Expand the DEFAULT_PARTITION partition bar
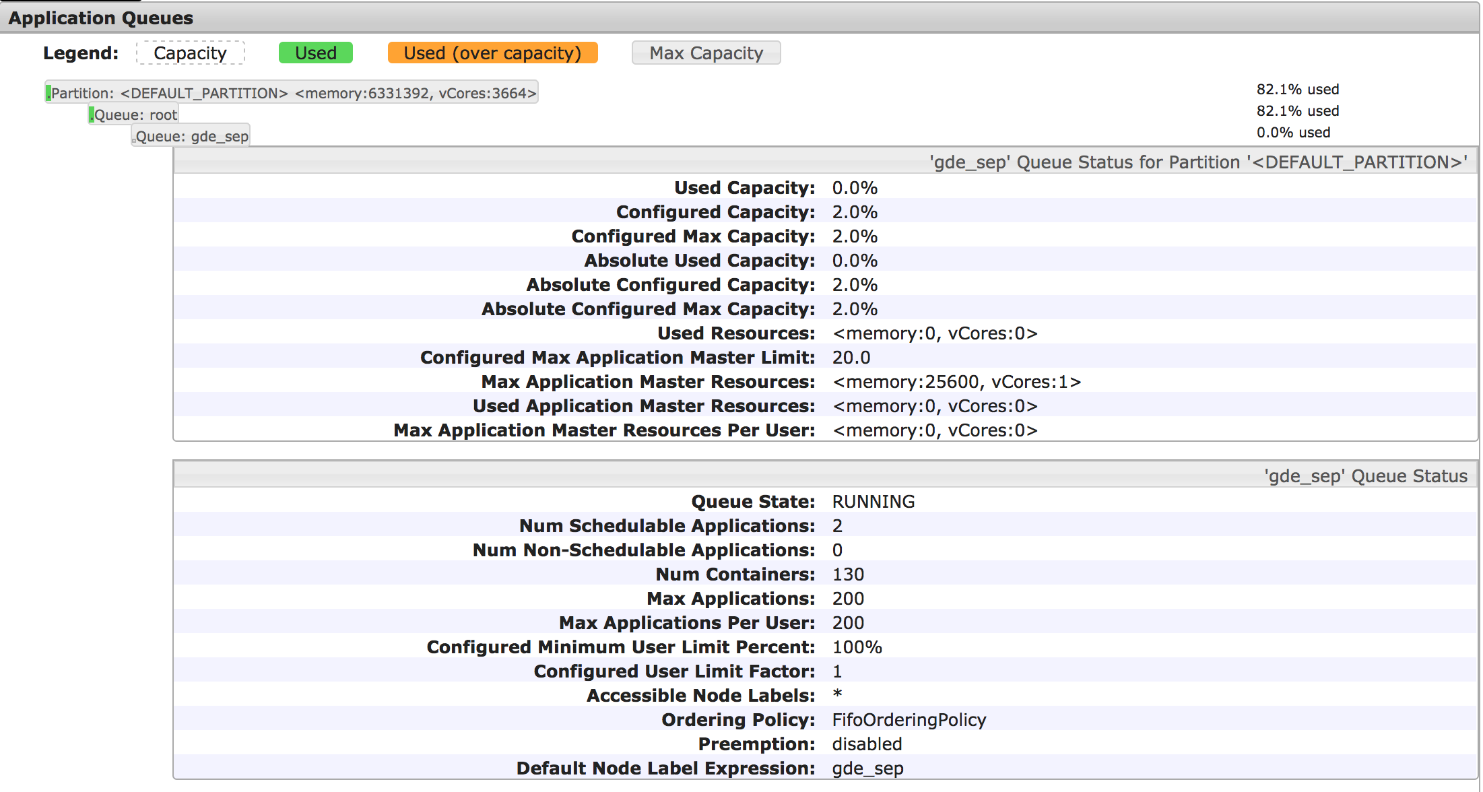 coord(292,93)
